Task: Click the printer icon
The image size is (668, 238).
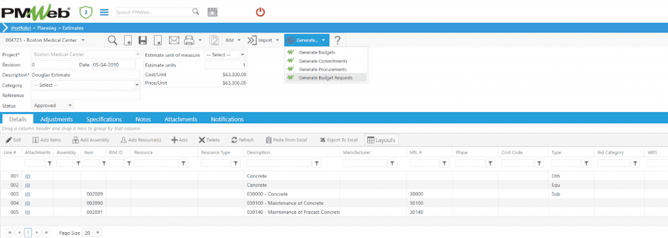Action: pos(189,40)
